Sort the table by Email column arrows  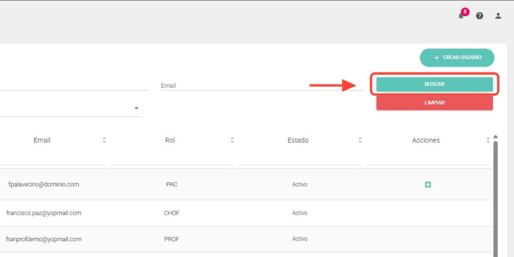(104, 140)
